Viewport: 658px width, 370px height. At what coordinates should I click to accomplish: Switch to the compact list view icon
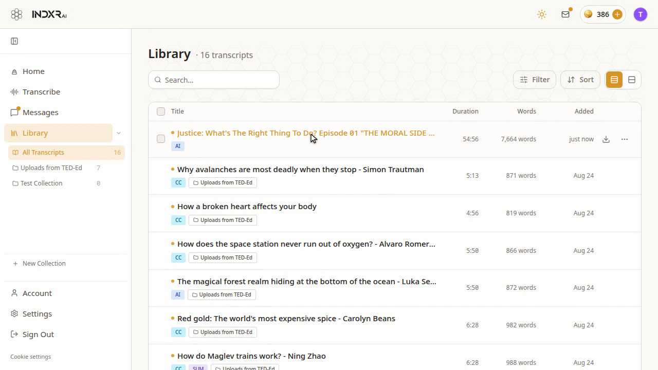click(632, 80)
